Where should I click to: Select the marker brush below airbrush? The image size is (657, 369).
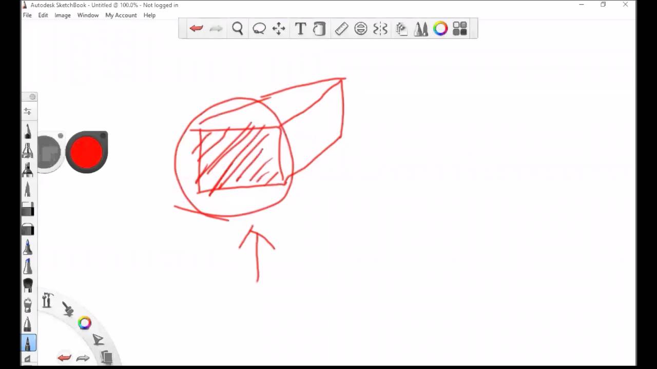pos(28,170)
